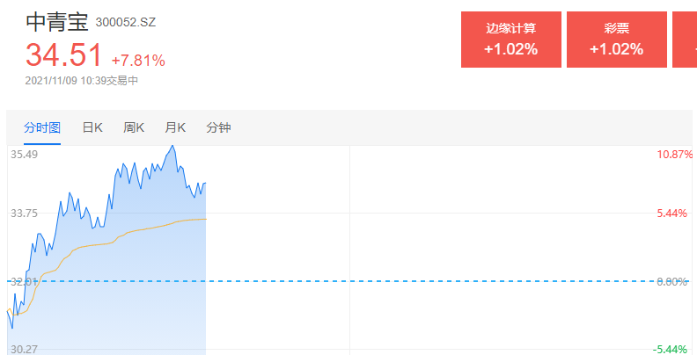Click the +7.81% change percentage
The width and height of the screenshot is (697, 355).
138,61
